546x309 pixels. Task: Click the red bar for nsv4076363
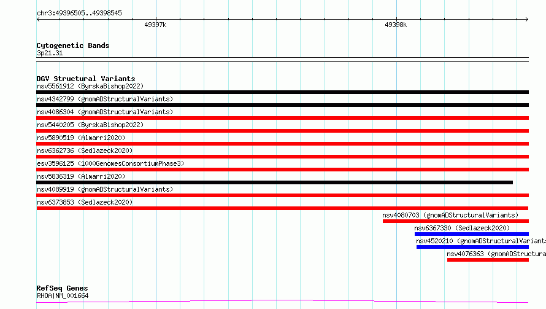[488, 260]
